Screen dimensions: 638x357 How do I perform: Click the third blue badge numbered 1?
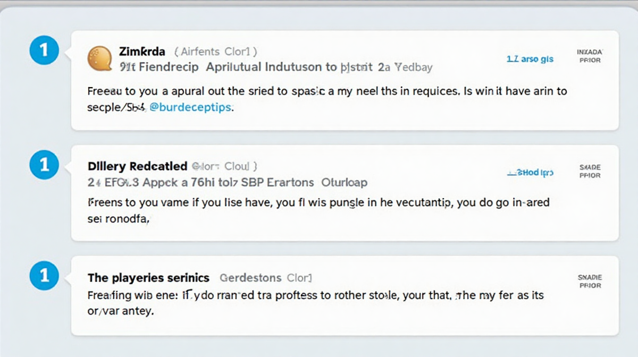(44, 276)
